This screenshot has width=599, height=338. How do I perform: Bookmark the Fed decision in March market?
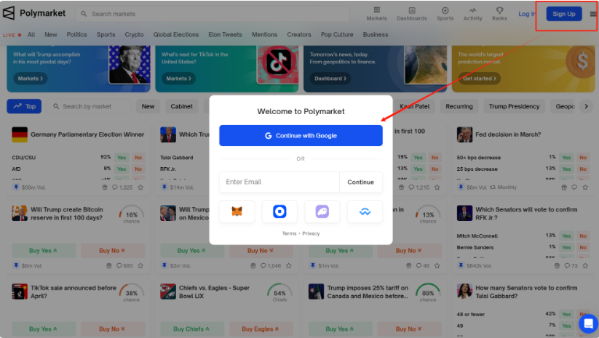[585, 188]
